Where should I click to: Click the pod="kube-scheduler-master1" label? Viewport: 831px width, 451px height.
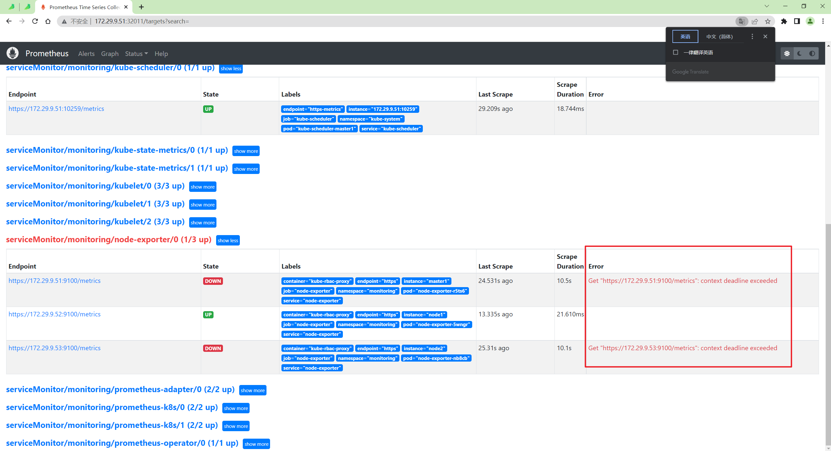[x=319, y=128]
